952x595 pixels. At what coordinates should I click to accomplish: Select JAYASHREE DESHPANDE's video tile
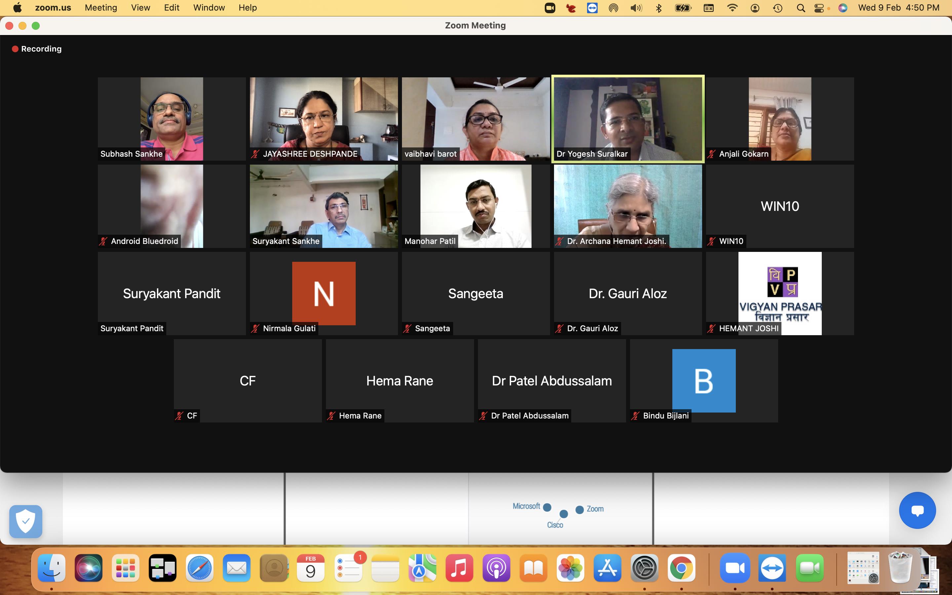(x=324, y=119)
